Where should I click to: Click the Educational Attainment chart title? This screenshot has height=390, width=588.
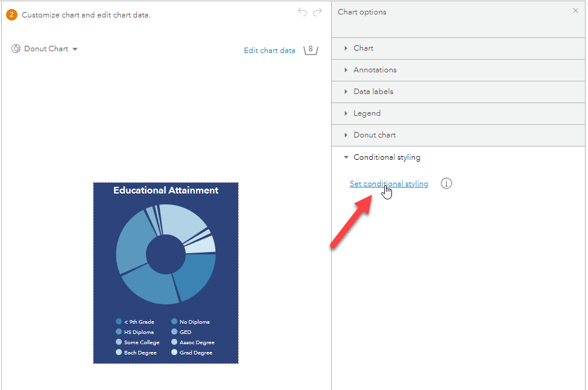click(165, 190)
